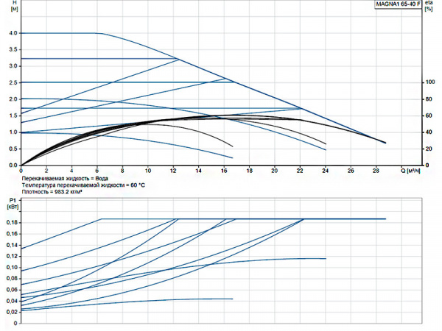Viewport: 442px width, 331px height.
Task: Click the 4.0 tick on the H axis
Action: (x=12, y=33)
